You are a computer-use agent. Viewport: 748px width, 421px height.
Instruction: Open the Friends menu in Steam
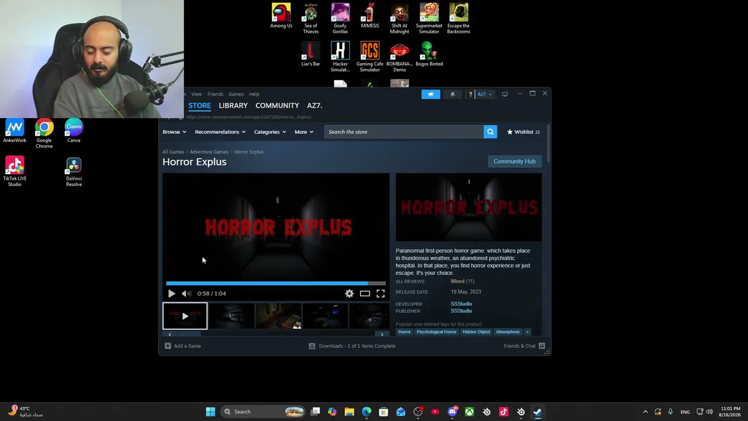pos(215,94)
